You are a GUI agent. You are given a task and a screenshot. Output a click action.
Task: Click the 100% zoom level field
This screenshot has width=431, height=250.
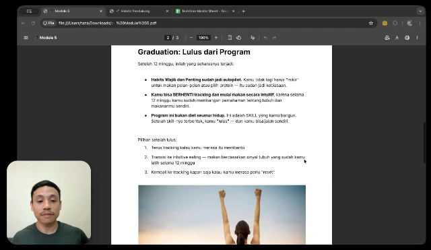[x=203, y=38]
